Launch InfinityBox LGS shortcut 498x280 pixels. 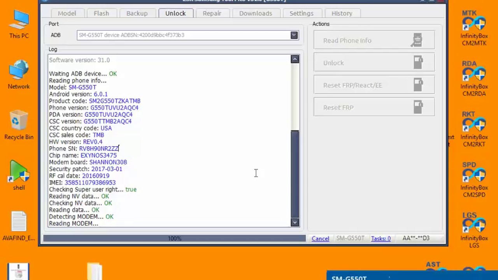[474, 231]
